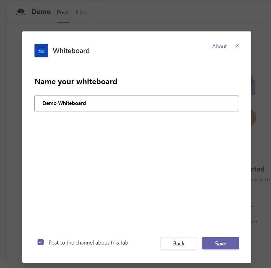Click the Demo Whiteboard name field
The width and height of the screenshot is (271, 268).
[x=136, y=103]
